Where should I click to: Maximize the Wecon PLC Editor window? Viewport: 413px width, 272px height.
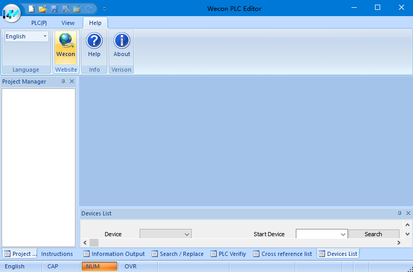coord(378,8)
